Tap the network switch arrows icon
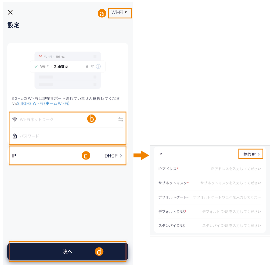Screen dimensions: 278x267 pyautogui.click(x=121, y=119)
